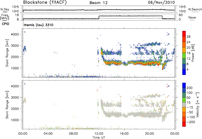Click the "Velocity [m s-1]" colorbar title
Image resolution: width=202 pixels, height=139 pixels.
coord(197,105)
